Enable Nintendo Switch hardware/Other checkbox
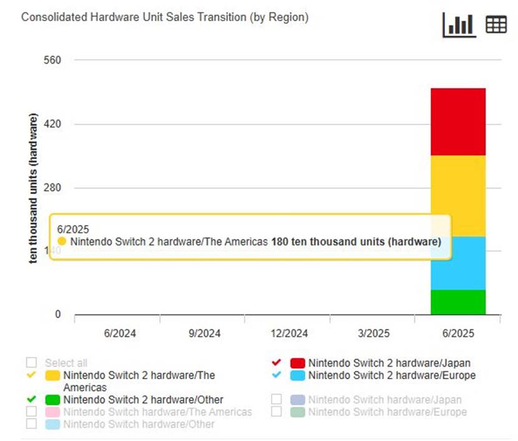This screenshot has height=441, width=518. click(x=31, y=424)
